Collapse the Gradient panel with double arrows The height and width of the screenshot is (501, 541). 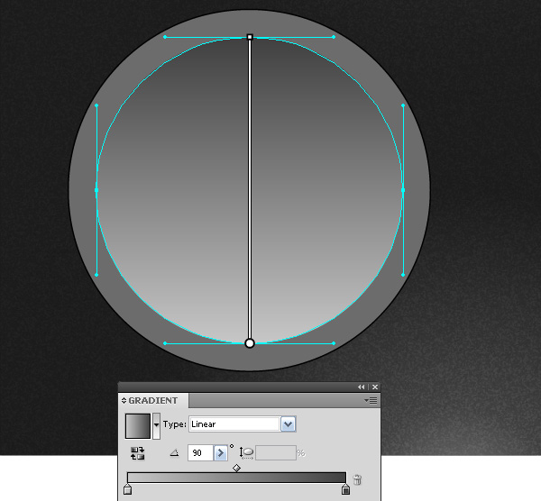tap(361, 387)
